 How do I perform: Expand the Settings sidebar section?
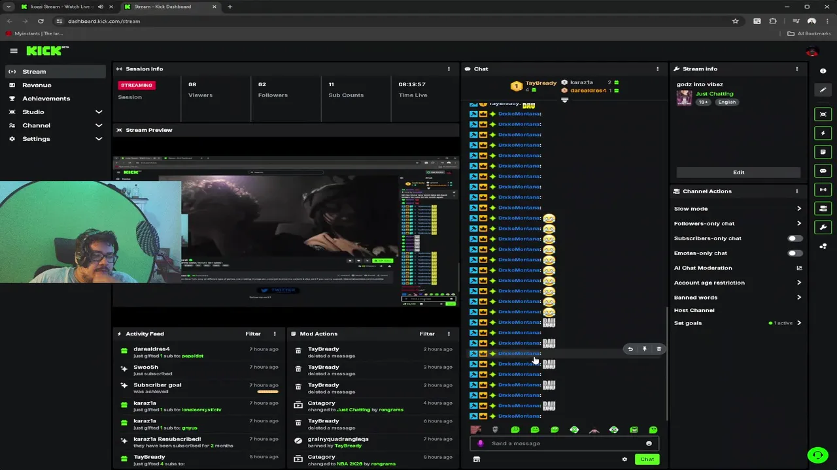click(x=99, y=139)
